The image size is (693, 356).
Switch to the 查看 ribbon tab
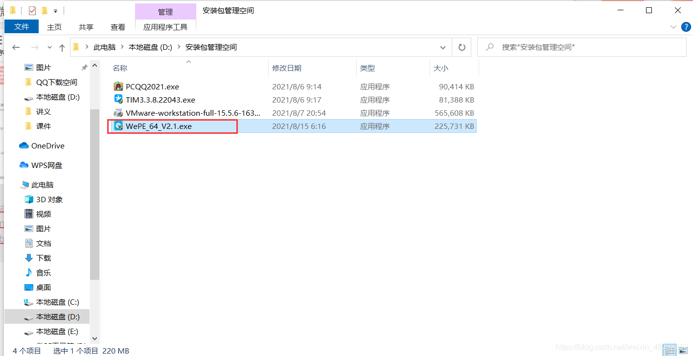[x=118, y=27]
